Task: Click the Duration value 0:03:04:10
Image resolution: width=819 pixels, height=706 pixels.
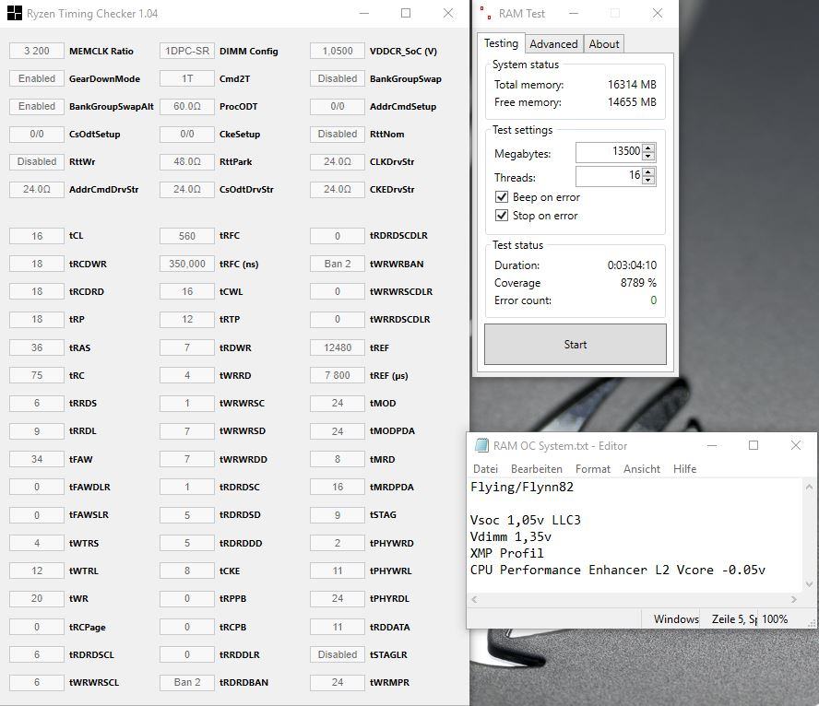Action: click(632, 265)
